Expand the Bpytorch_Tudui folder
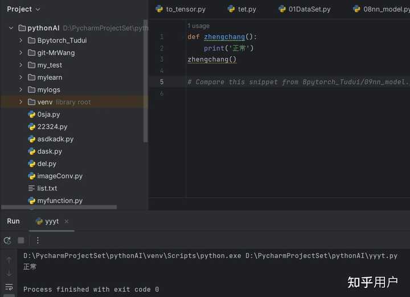Screen dimensions: 410x297 tap(21, 40)
